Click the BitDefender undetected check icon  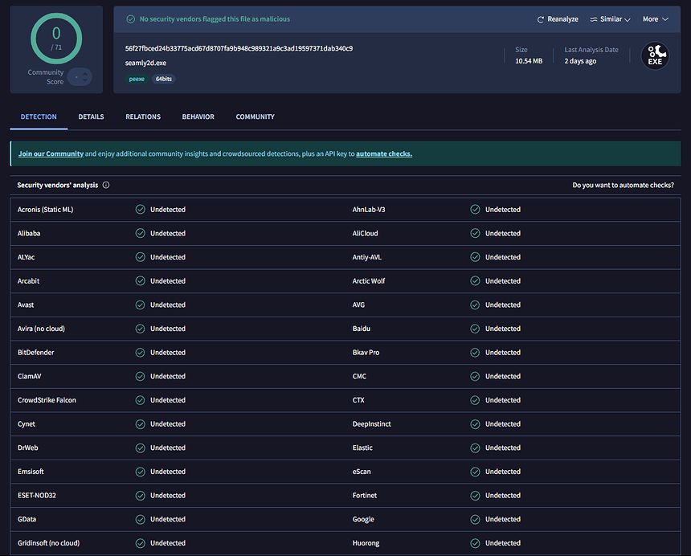click(x=140, y=353)
